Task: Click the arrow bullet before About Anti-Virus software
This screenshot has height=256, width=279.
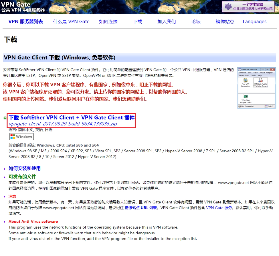Action: coord(5,222)
